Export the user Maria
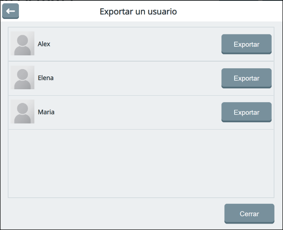 tap(246, 112)
